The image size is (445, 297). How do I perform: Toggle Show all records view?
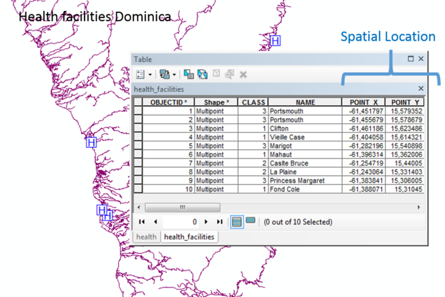[x=236, y=221]
